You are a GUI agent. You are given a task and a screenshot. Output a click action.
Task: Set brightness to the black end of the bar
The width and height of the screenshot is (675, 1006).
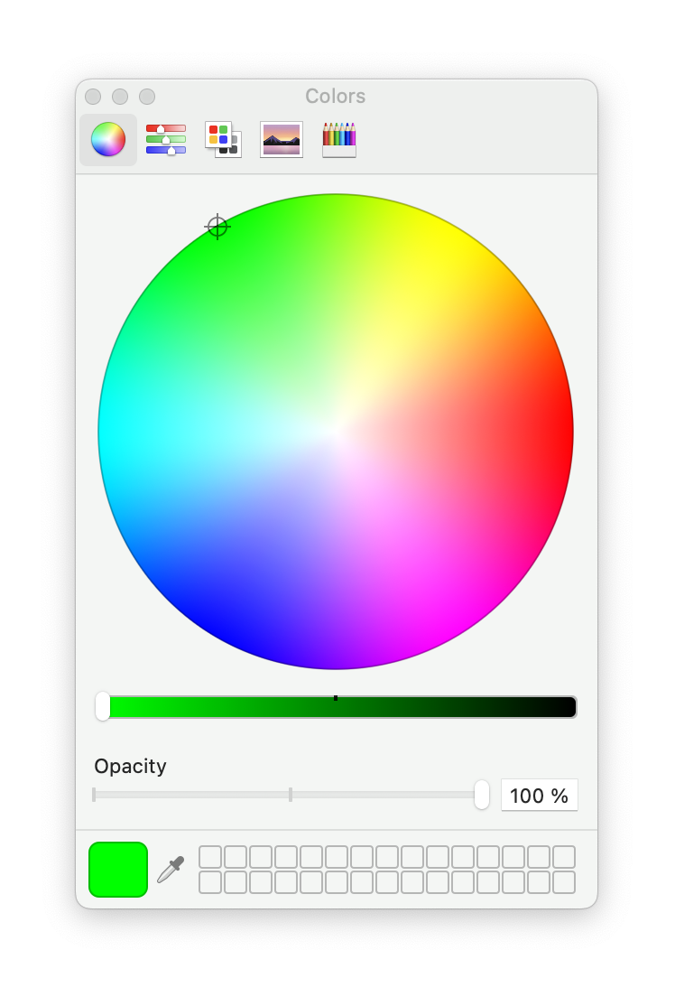tap(569, 706)
